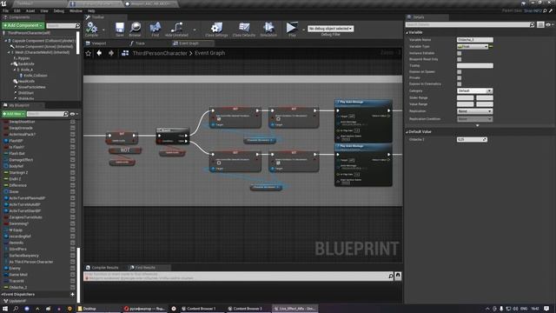The width and height of the screenshot is (556, 313).
Task: Toggle the Private checkbox
Action: [460, 77]
